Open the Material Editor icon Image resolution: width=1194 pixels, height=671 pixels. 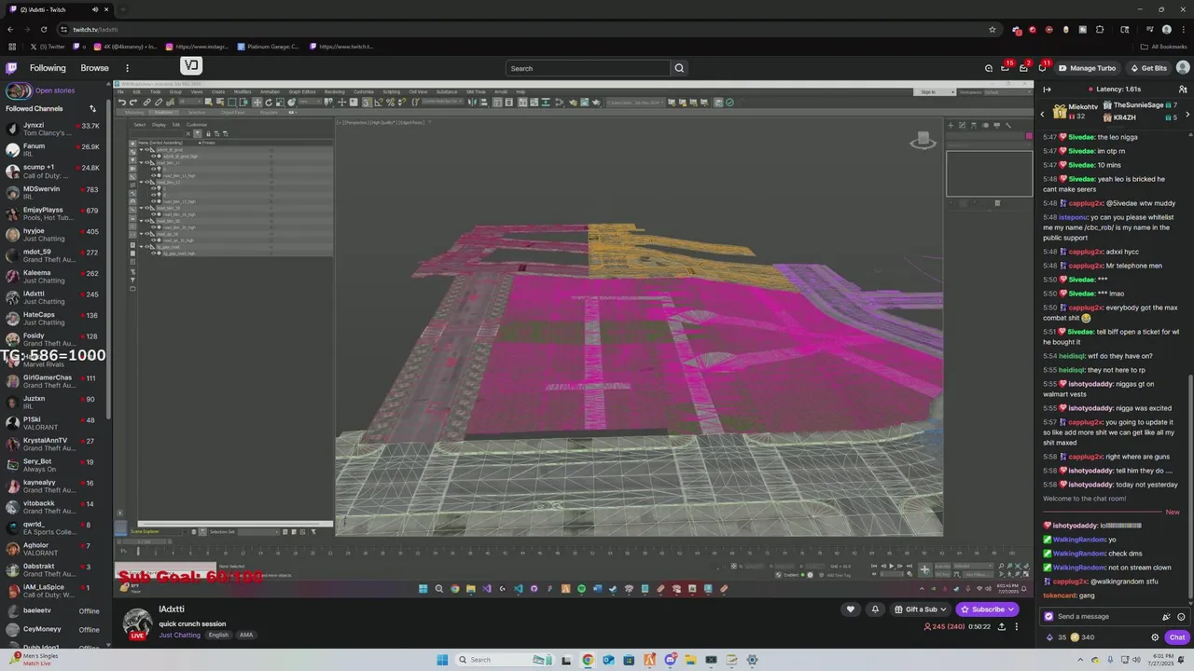pyautogui.click(x=560, y=103)
